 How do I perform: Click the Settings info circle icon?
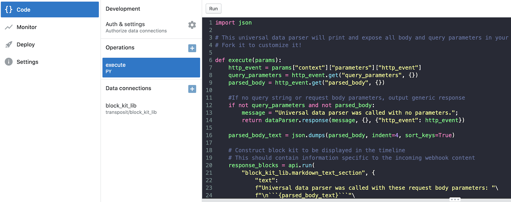pyautogui.click(x=9, y=62)
